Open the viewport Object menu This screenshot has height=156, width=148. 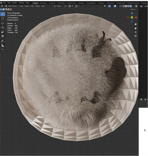point(38,6)
